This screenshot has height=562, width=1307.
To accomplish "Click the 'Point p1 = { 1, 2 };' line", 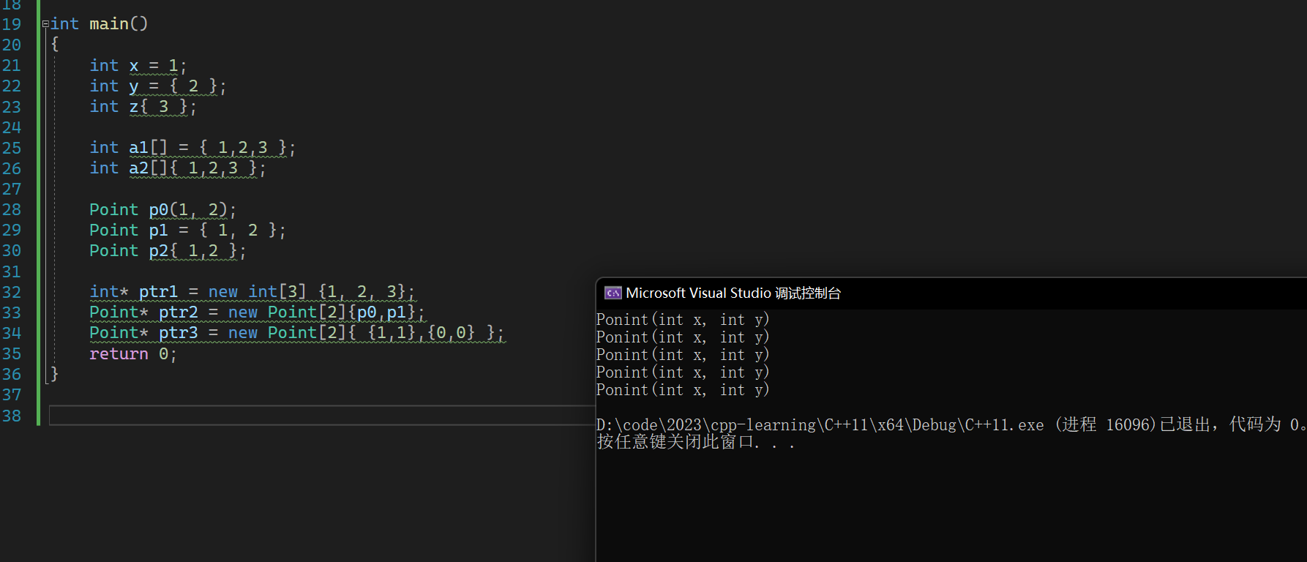I will click(187, 231).
